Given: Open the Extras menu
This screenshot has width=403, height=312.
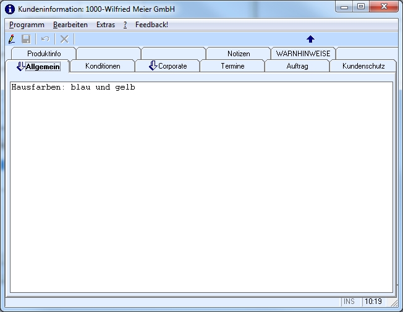Looking at the screenshot, I should pyautogui.click(x=106, y=25).
